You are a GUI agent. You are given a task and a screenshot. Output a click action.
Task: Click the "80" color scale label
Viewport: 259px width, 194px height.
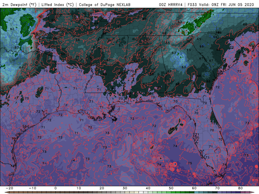(241, 188)
